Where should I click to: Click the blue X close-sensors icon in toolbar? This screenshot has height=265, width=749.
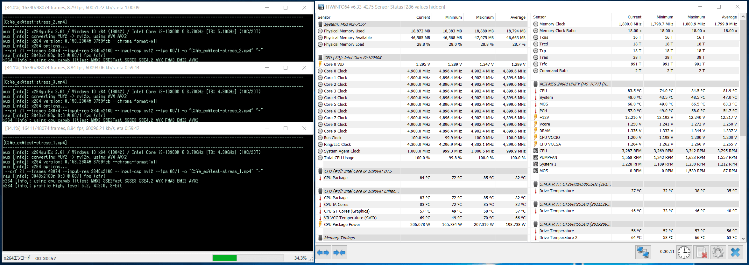coord(736,253)
